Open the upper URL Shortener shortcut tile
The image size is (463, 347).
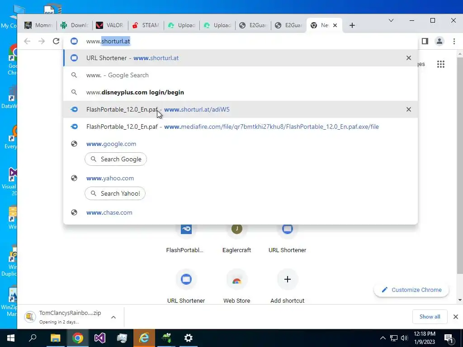(287, 239)
